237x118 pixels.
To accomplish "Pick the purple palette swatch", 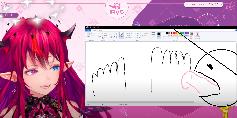I will (x=188, y=33).
